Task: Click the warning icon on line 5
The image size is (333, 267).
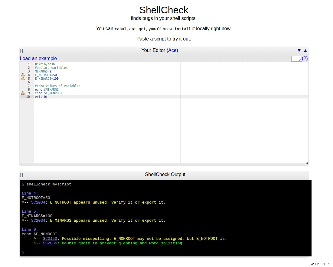Action: (23, 79)
